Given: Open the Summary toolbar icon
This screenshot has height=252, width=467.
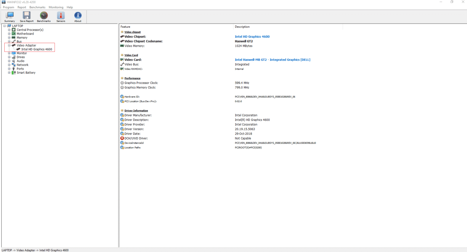Looking at the screenshot, I should [x=10, y=16].
